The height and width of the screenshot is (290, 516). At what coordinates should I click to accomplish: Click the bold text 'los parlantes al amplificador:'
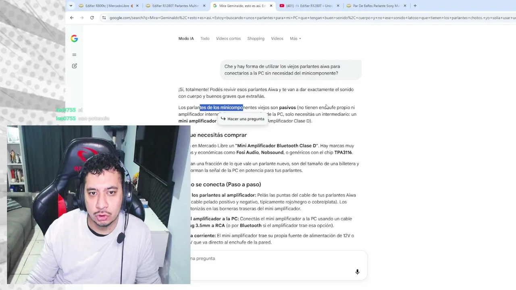point(224,195)
